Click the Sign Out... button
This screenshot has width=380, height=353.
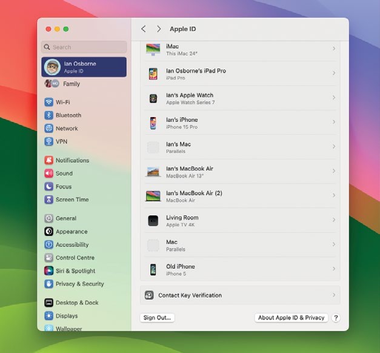tap(157, 318)
